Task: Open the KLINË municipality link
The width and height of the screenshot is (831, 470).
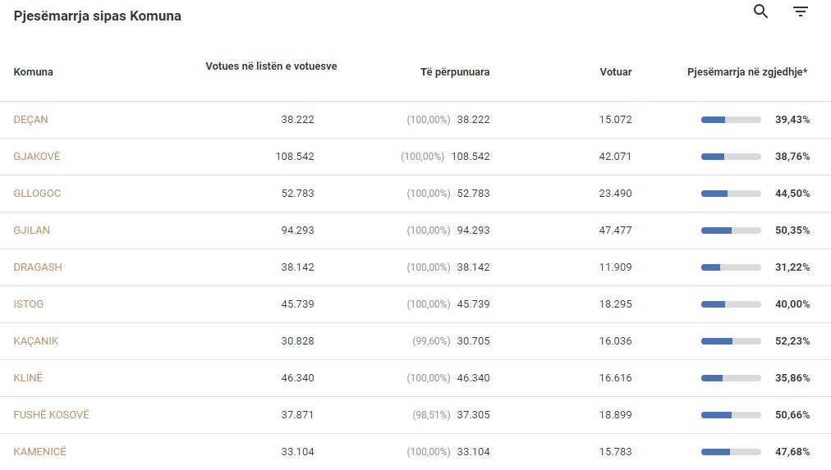Action: 28,378
